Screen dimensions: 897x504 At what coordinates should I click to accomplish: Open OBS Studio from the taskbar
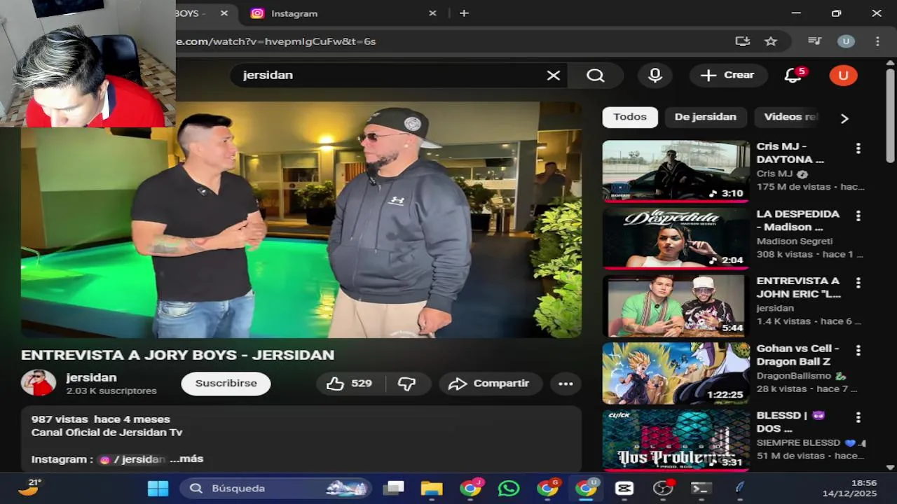coord(662,488)
